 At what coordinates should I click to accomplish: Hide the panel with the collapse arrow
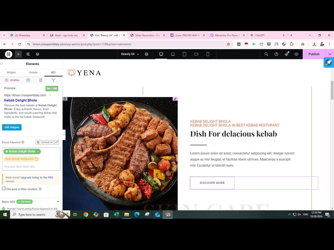(x=64, y=135)
